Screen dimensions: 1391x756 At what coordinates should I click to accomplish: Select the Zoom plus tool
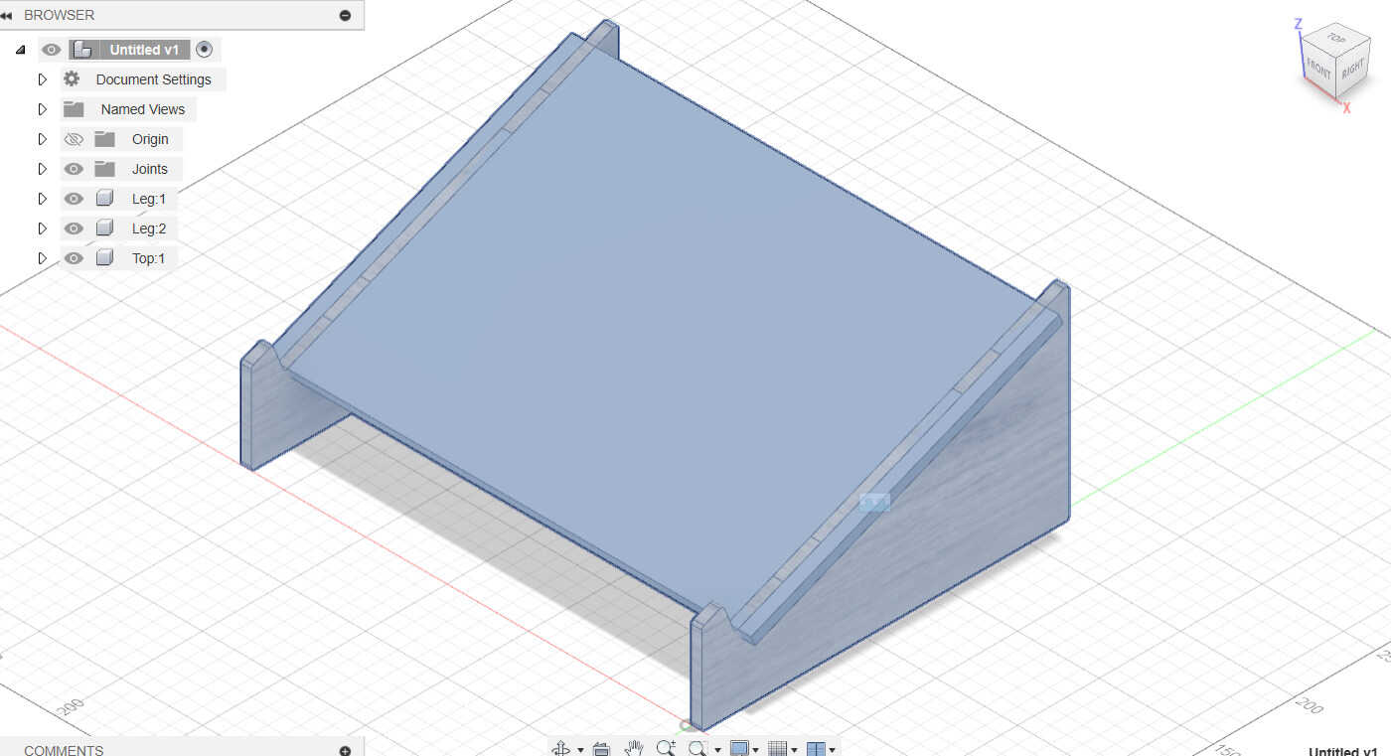(x=666, y=748)
